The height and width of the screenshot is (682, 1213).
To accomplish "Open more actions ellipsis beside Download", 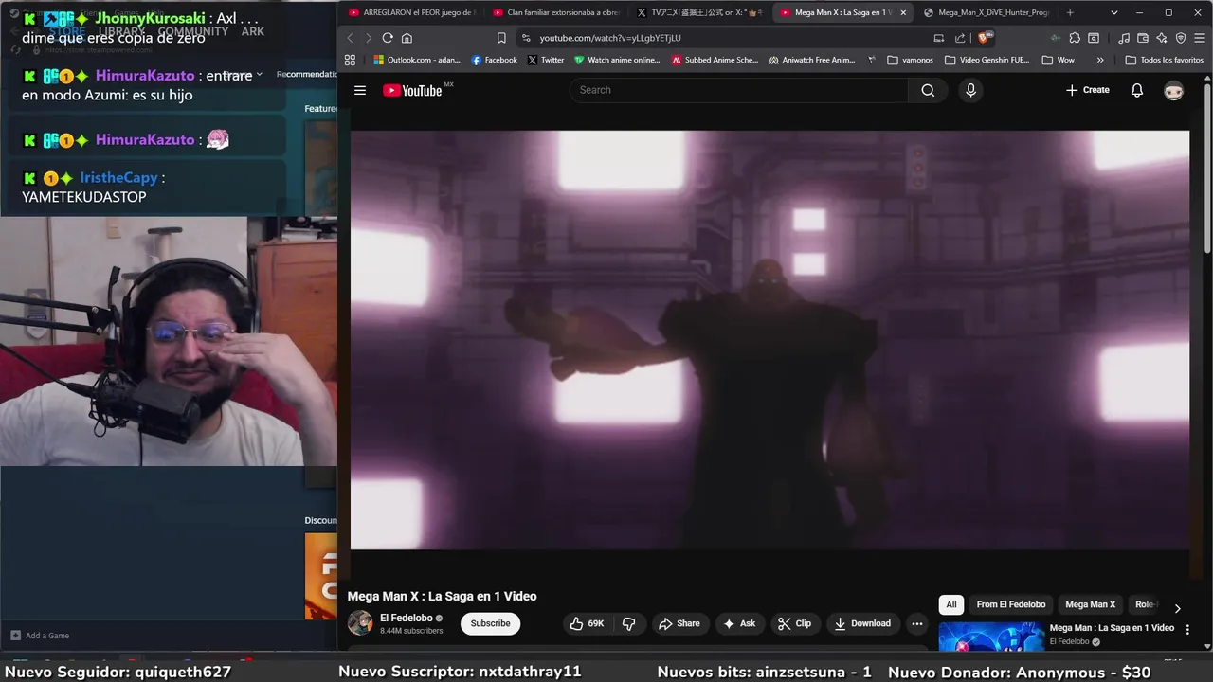I will point(916,623).
